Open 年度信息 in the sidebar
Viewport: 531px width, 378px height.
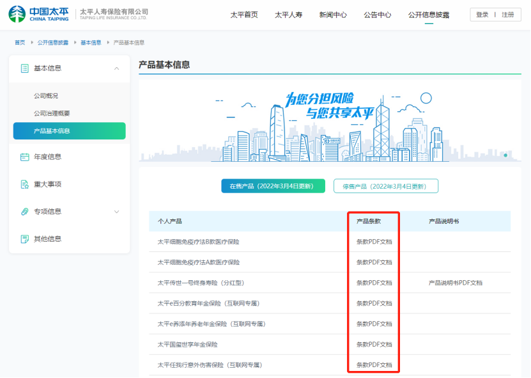[47, 157]
